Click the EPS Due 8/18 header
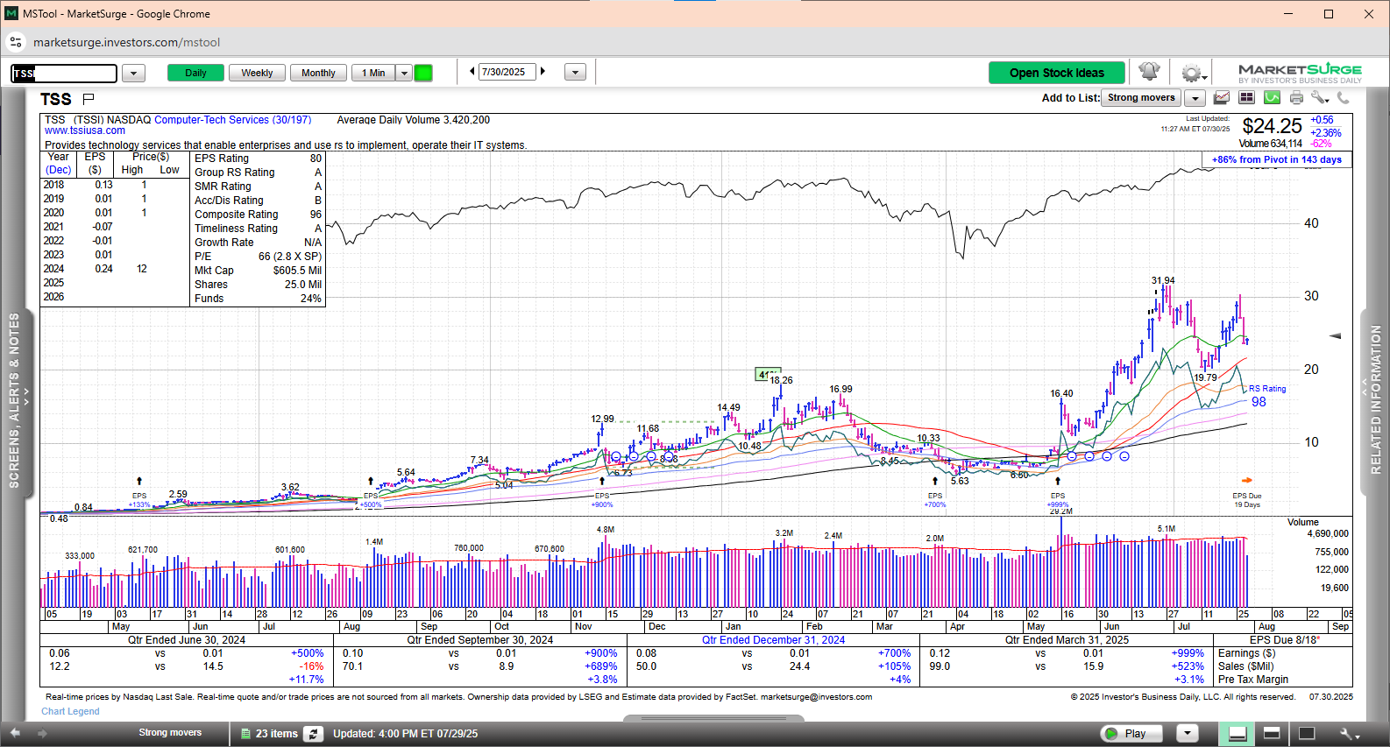1390x747 pixels. point(1285,640)
